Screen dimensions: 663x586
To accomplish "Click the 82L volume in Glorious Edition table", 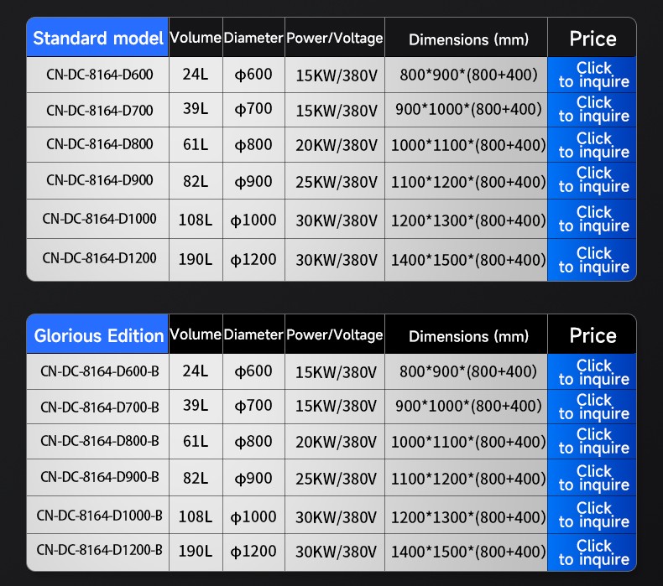I will pyautogui.click(x=196, y=478).
